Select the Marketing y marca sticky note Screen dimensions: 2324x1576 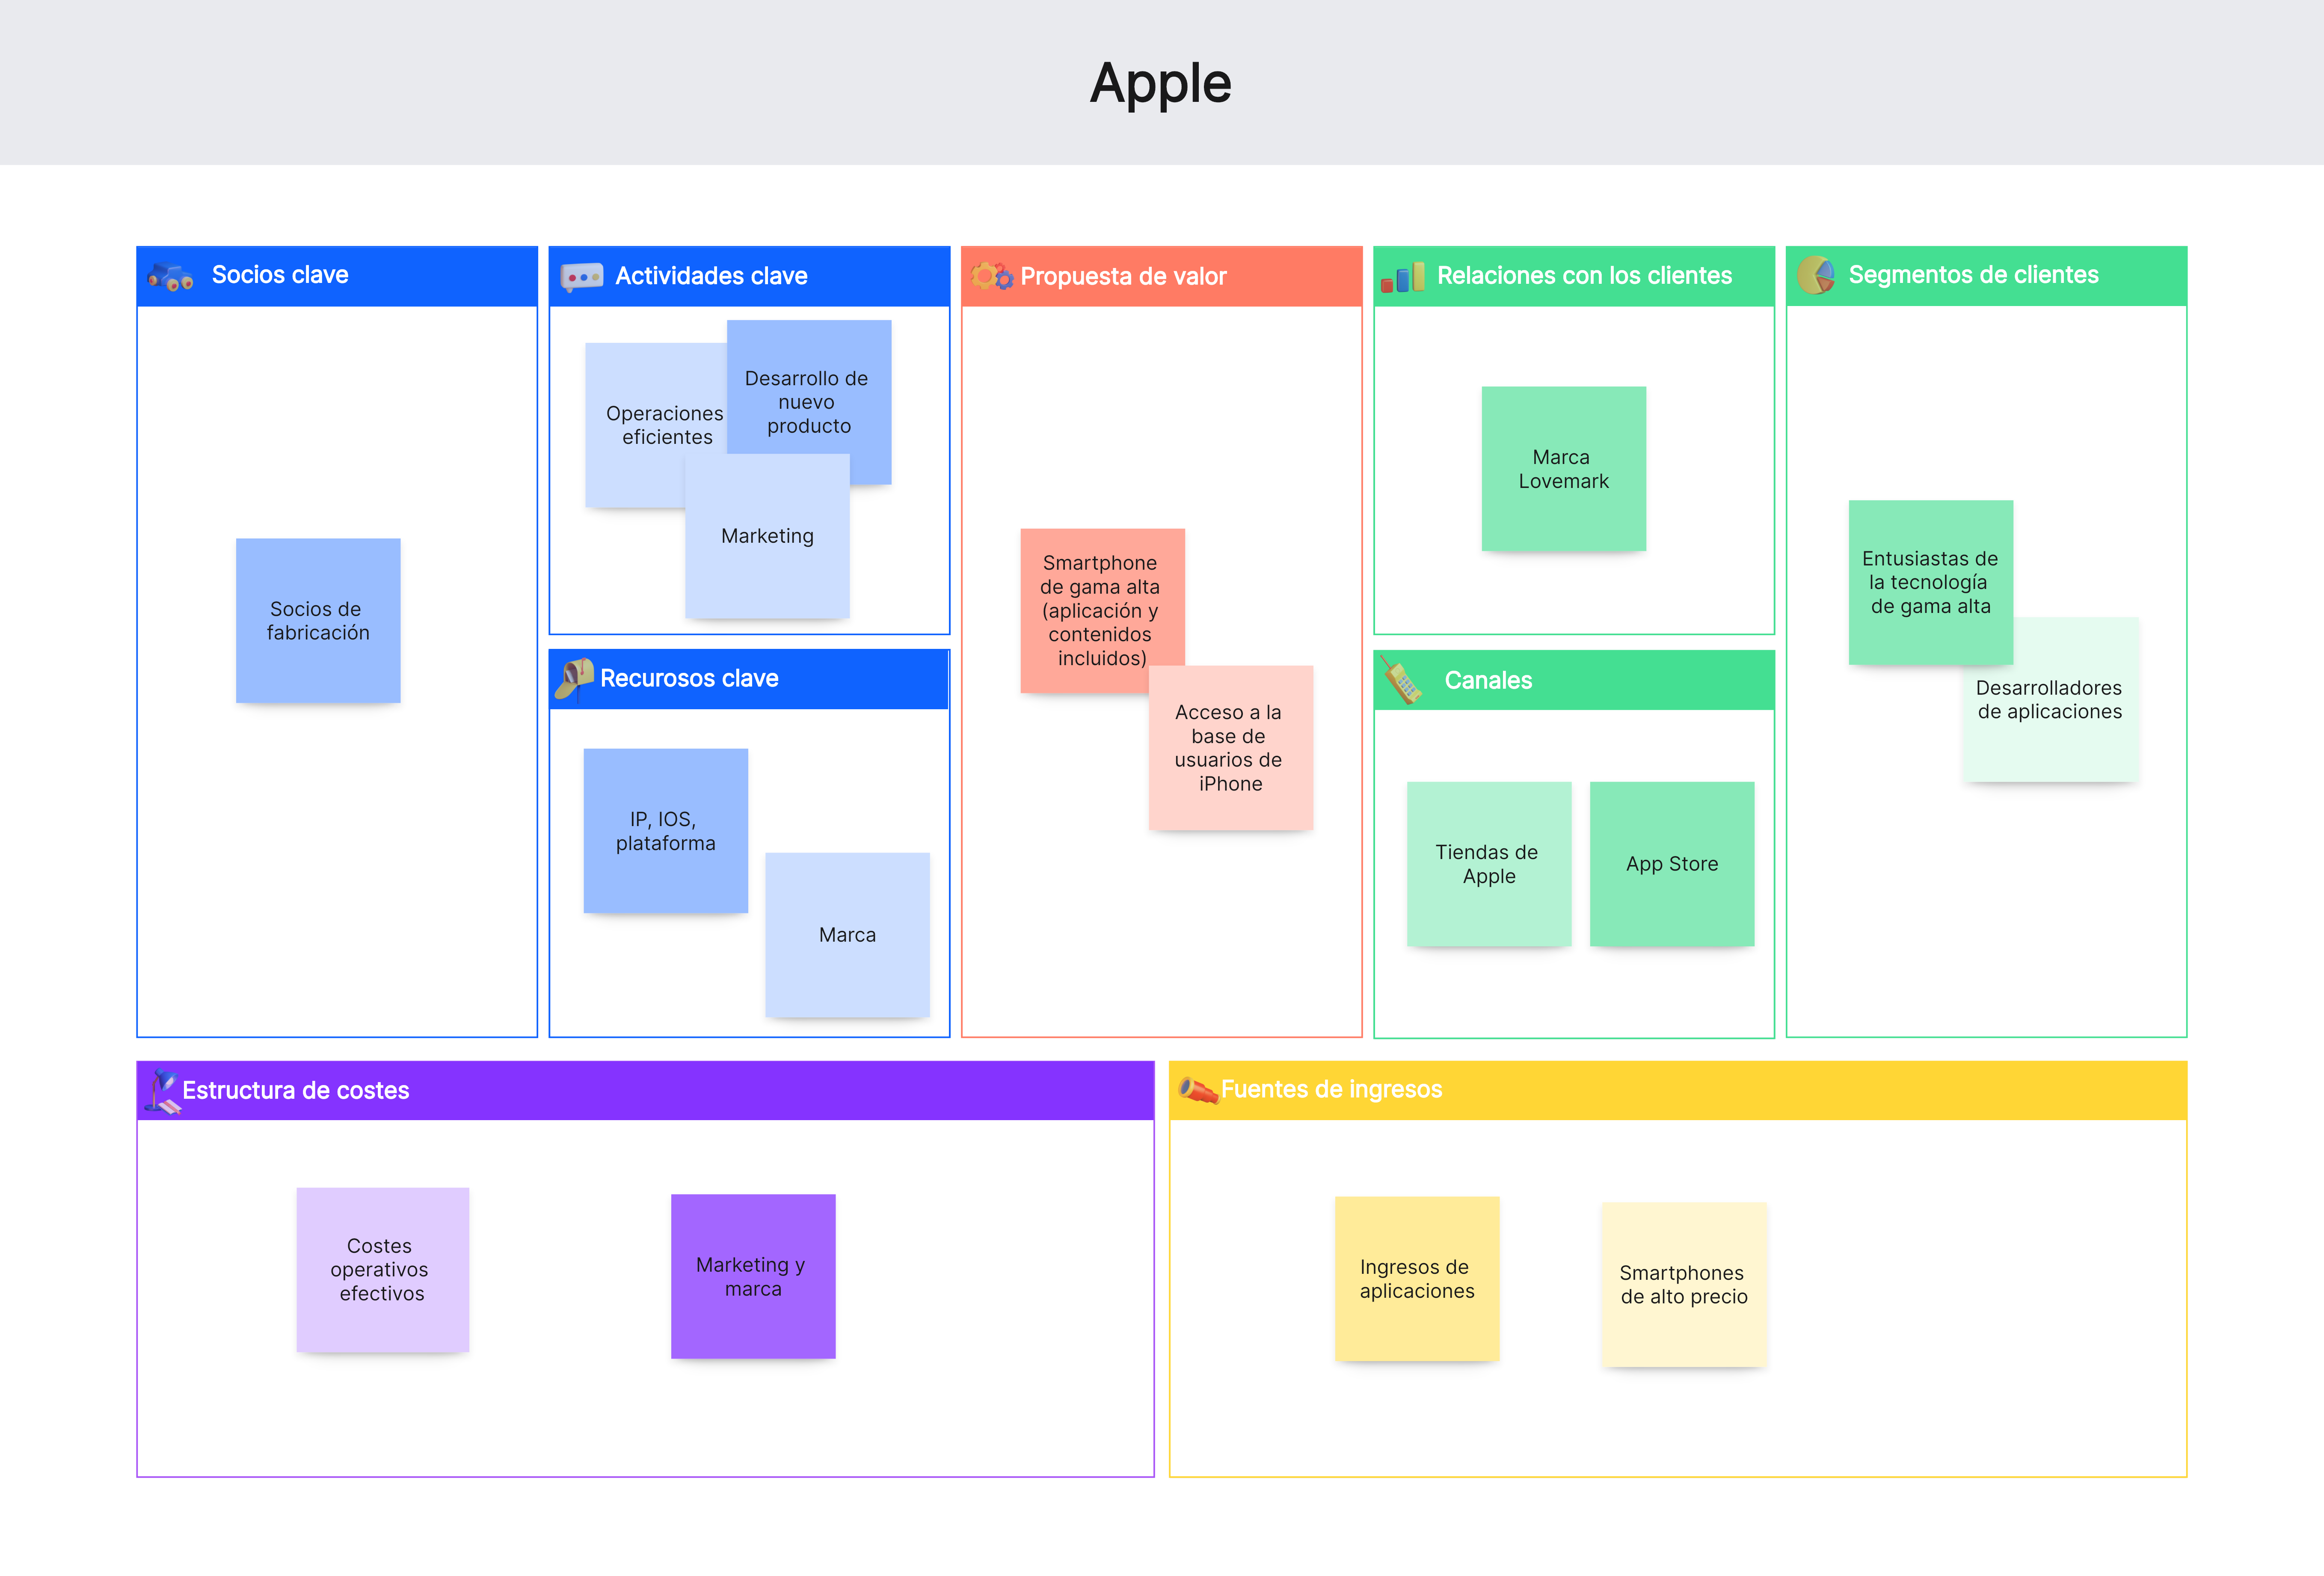(753, 1277)
